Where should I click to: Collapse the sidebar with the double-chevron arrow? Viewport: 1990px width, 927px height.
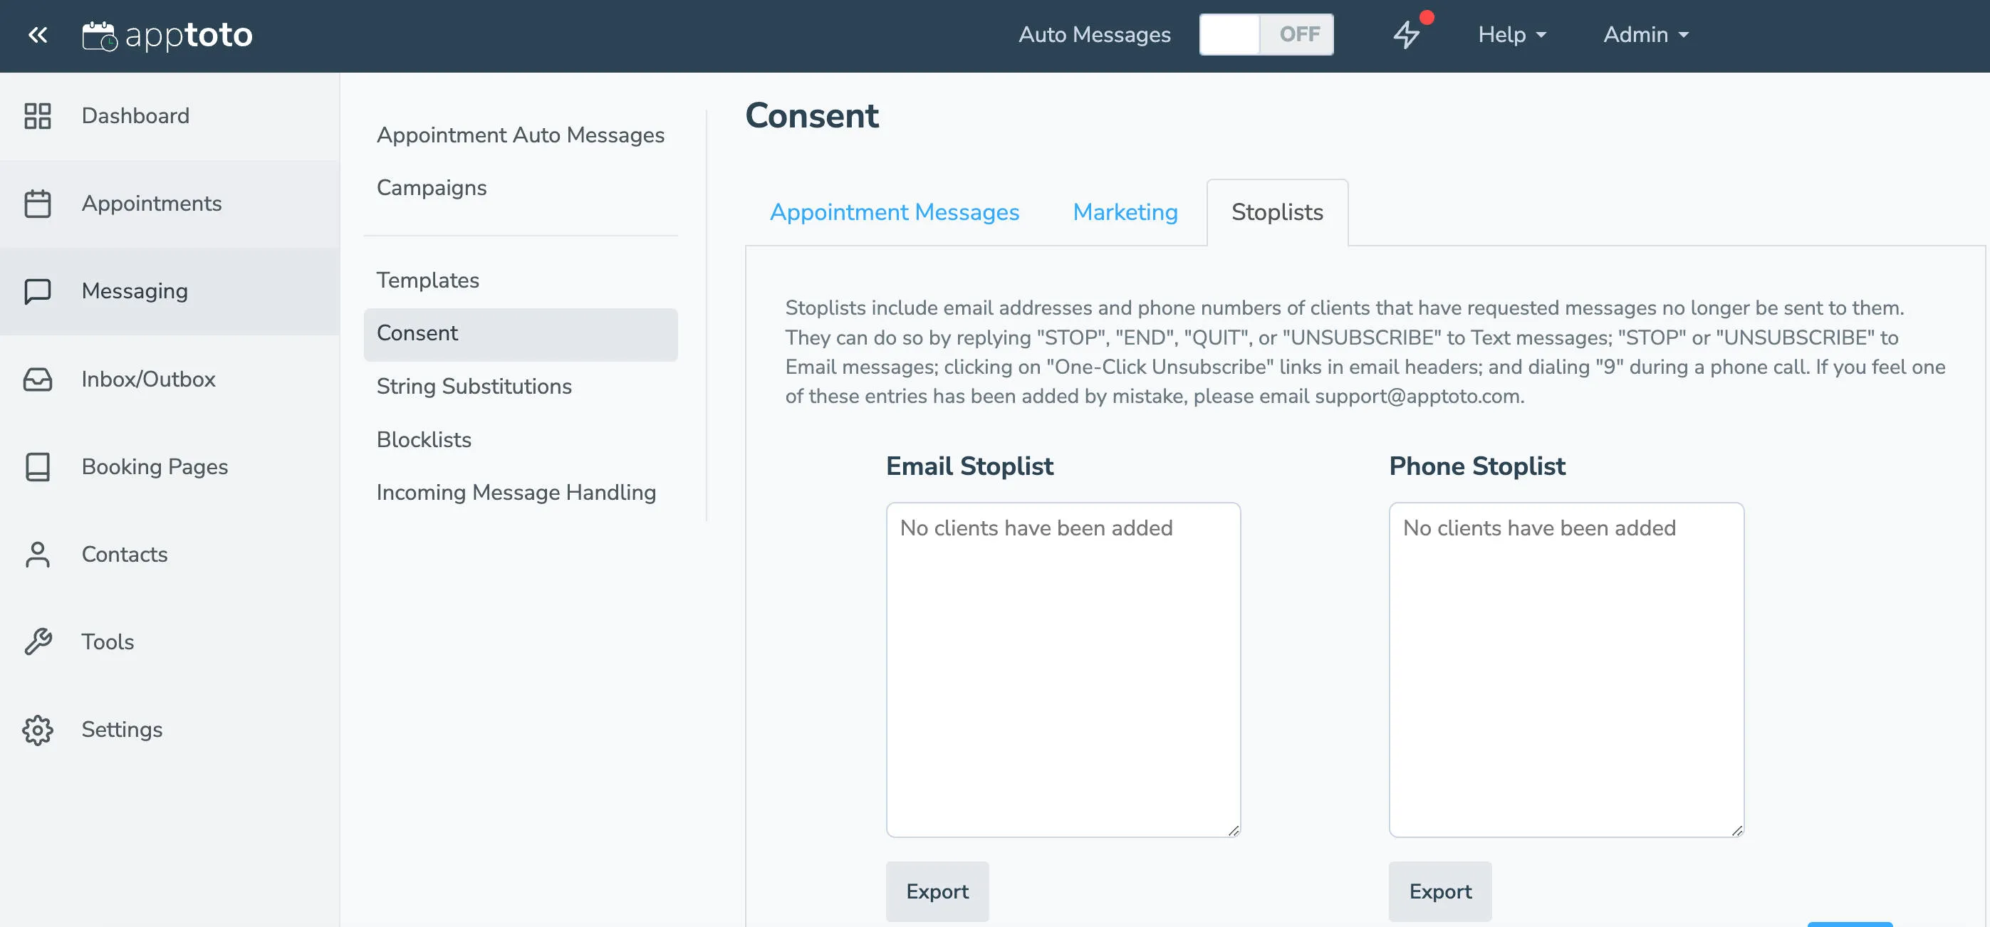(x=37, y=35)
